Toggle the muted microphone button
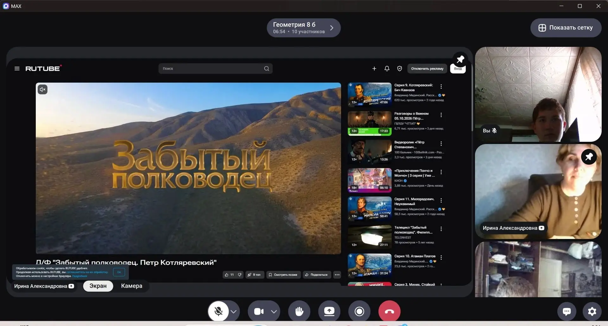 click(218, 311)
